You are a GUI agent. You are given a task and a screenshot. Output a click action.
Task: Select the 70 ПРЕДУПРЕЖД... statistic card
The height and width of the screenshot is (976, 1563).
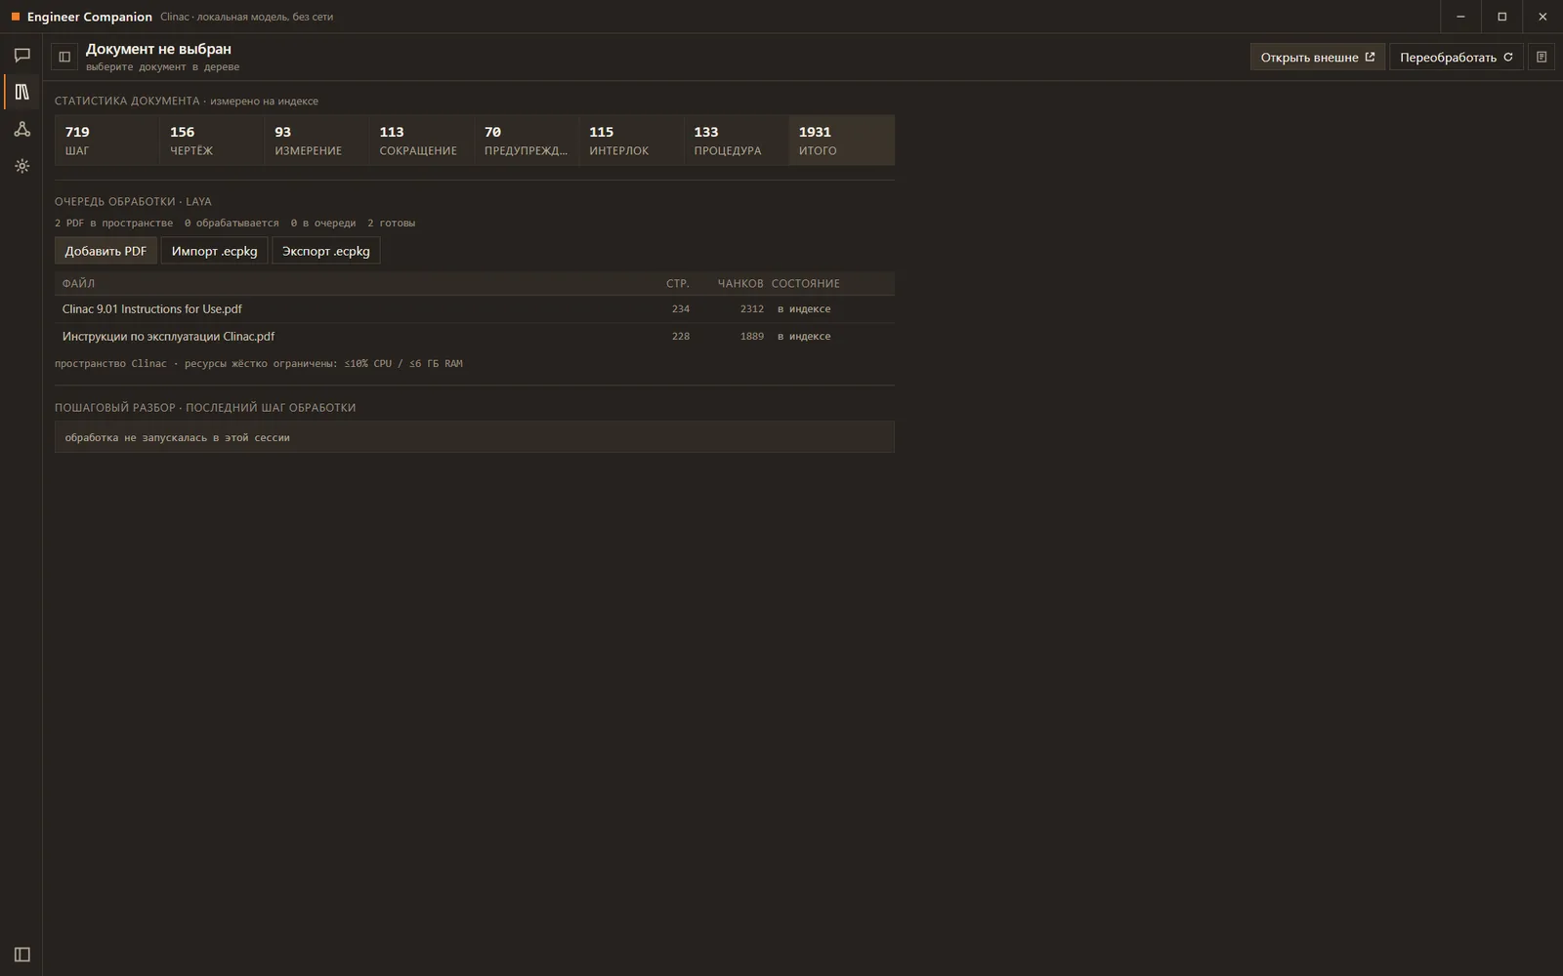point(526,141)
